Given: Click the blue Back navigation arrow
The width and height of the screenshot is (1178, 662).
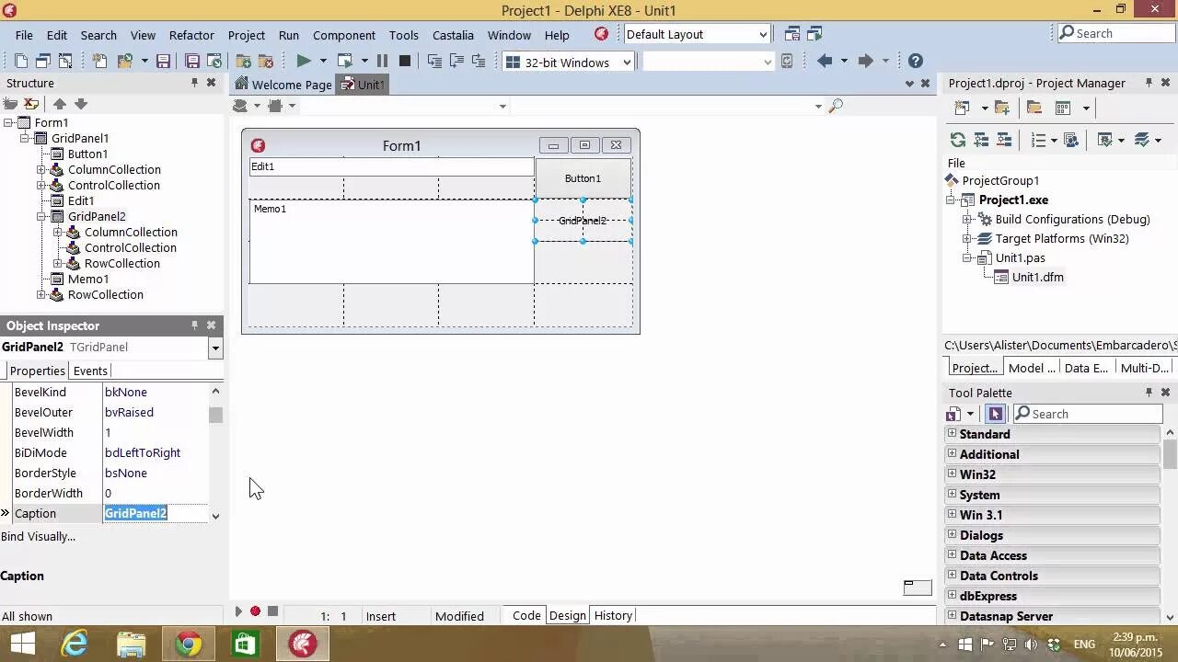Looking at the screenshot, I should 825,61.
